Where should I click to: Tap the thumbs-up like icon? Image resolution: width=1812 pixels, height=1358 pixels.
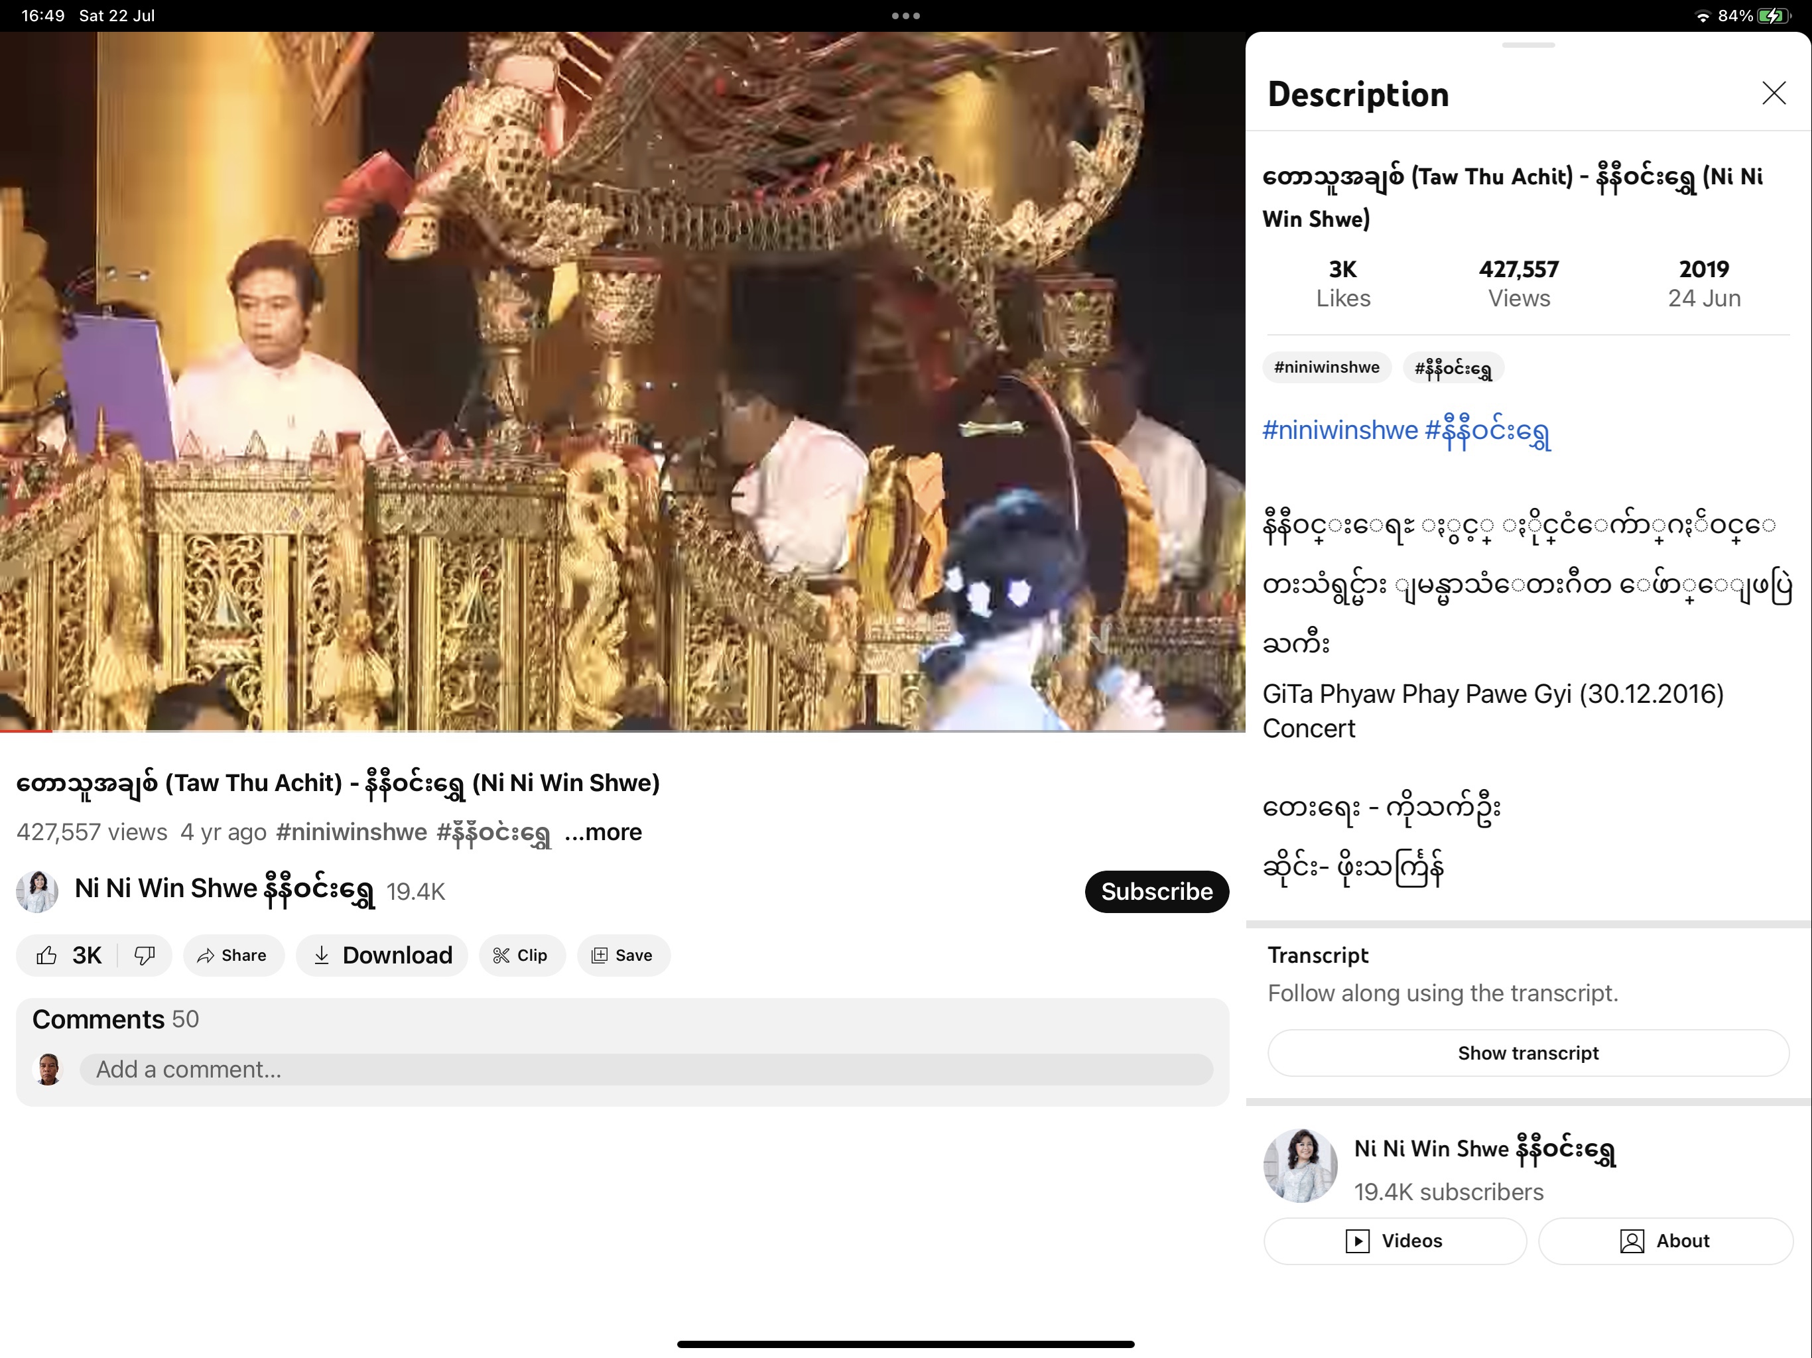pyautogui.click(x=48, y=955)
